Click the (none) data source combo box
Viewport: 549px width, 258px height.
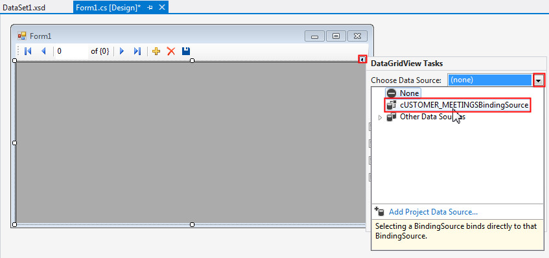491,80
